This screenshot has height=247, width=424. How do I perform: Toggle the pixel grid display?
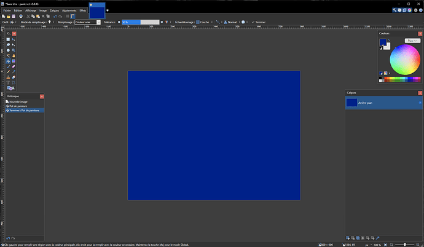68,16
